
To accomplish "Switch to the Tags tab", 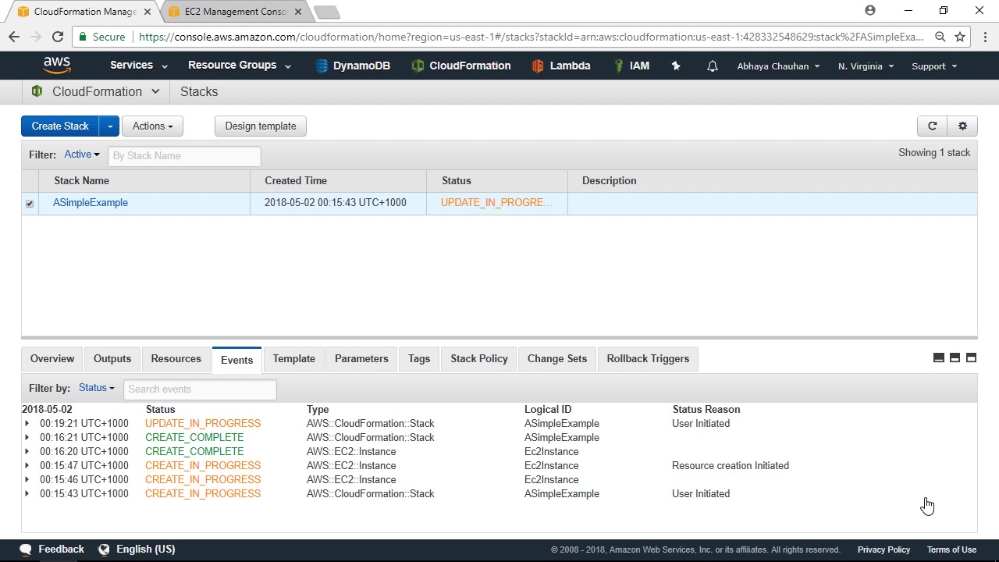I will click(419, 358).
